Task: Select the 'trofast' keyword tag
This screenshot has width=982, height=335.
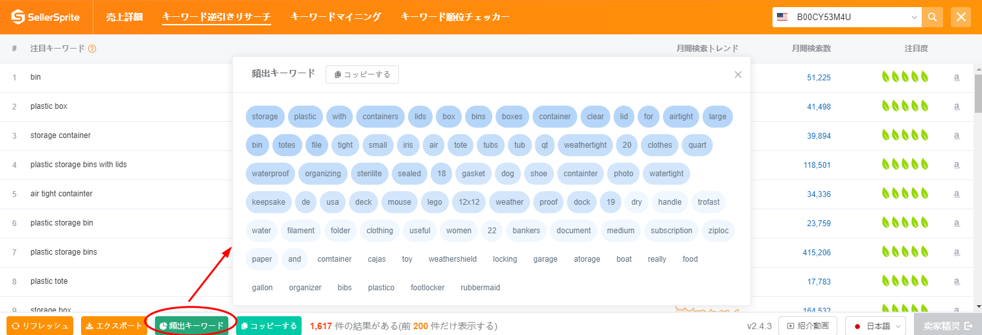Action: point(708,202)
